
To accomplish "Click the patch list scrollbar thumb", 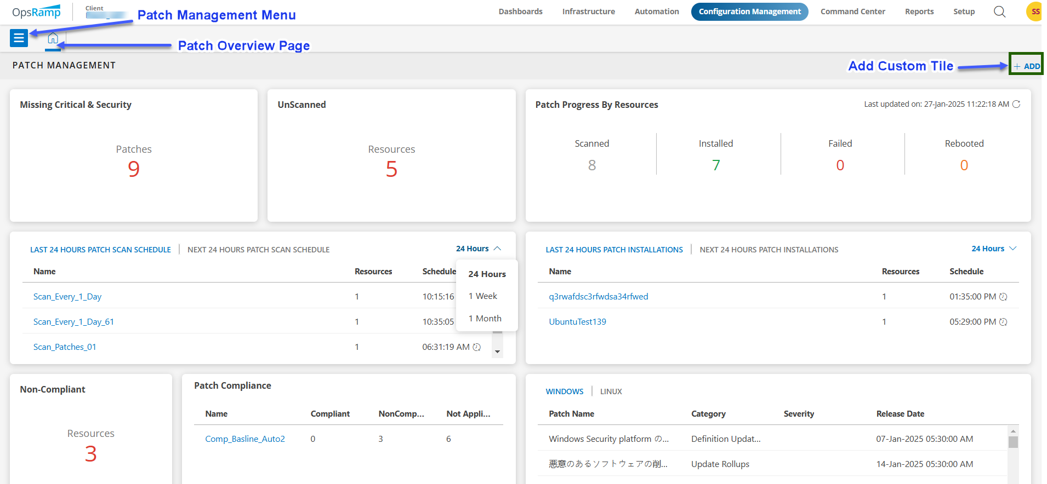I will (1013, 442).
